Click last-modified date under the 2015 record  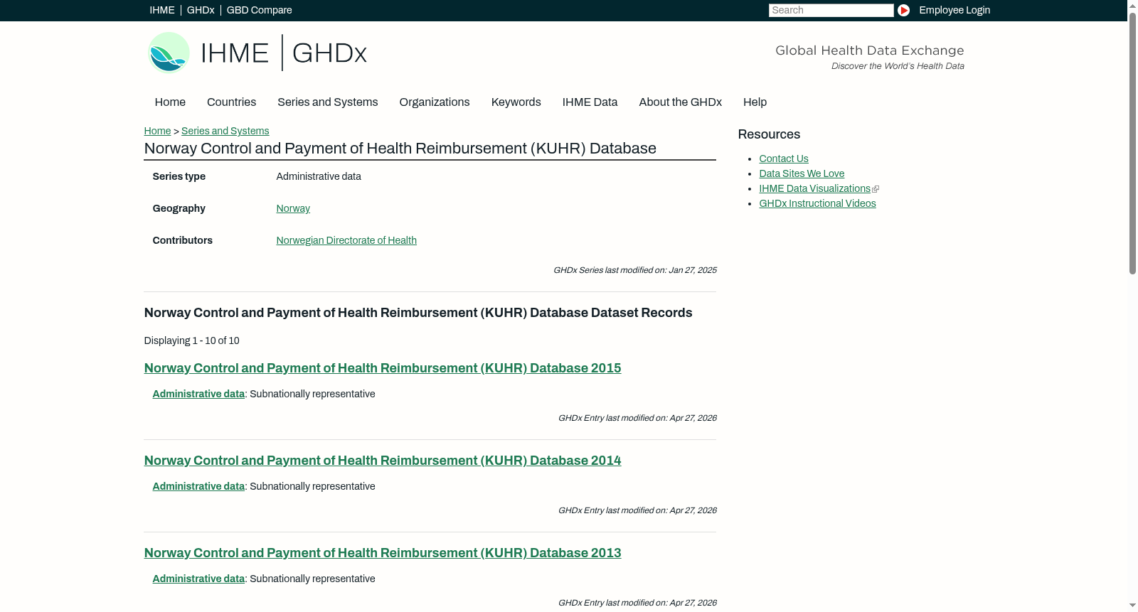point(637,418)
